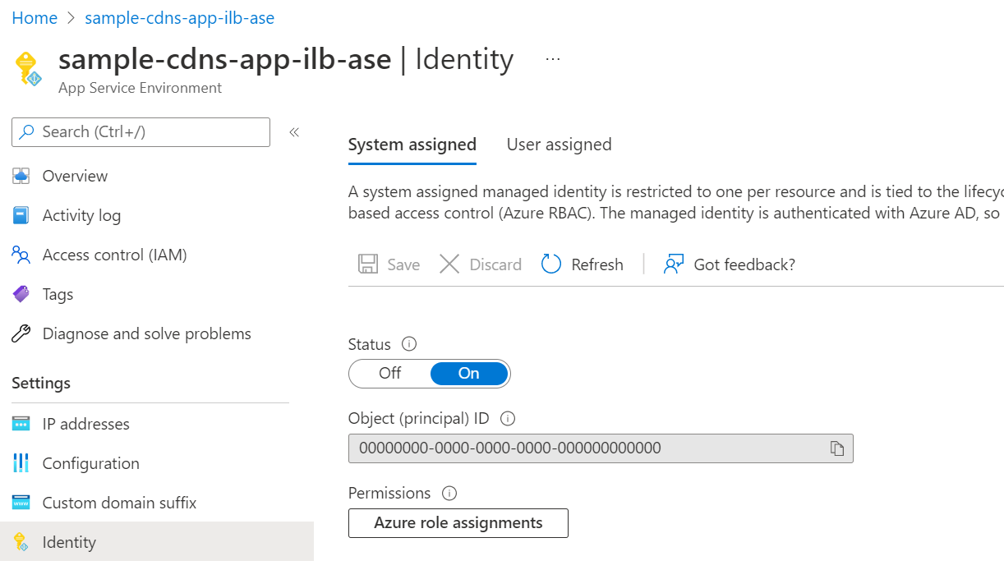Copy the Object principal ID to clipboard
Screen dimensions: 1004x570
836,448
